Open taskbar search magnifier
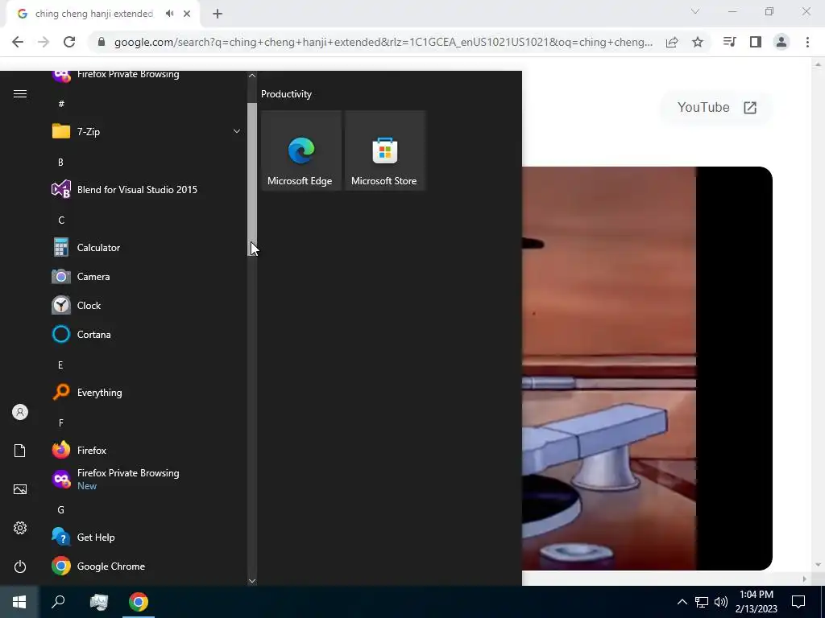 pos(58,602)
